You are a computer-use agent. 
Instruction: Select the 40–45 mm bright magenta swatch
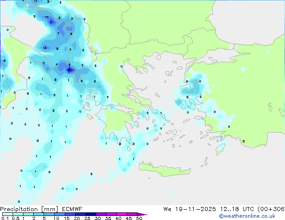tap(122, 214)
